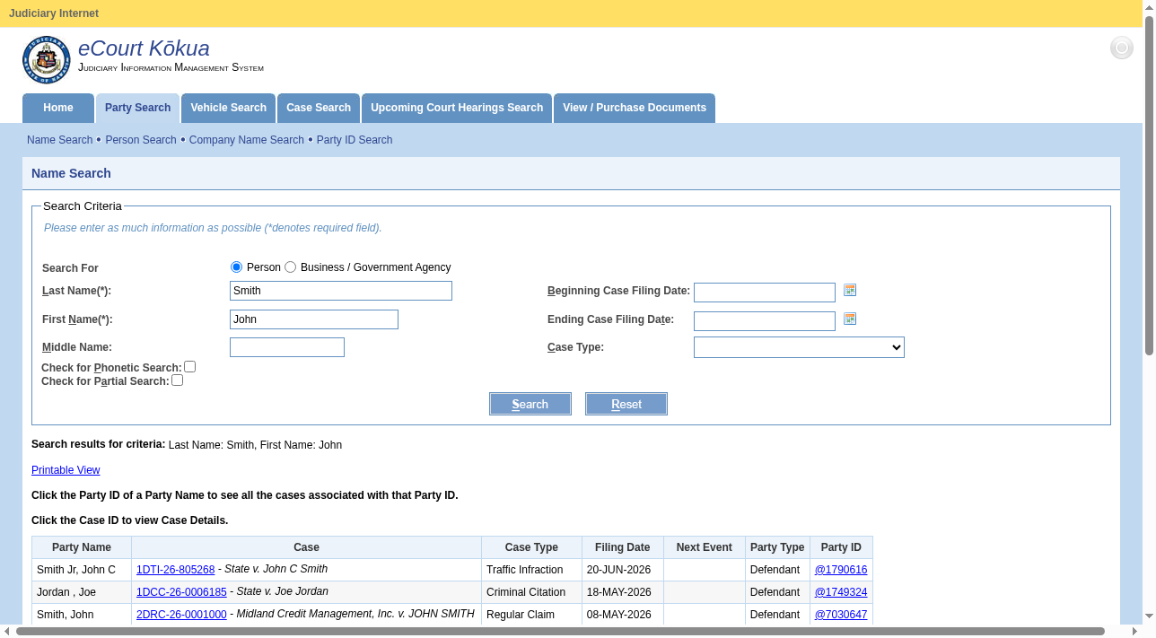Screen dimensions: 1156x638
Task: Click the Ending Case Filing Date field
Action: pos(765,321)
